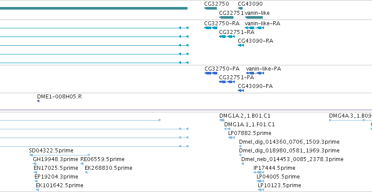Viewport: 372px width, 192px height.
Task: Select the CG43090 gene glyph
Action: tap(240, 8)
